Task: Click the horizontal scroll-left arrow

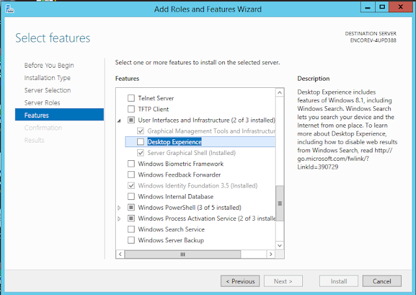Action: (x=120, y=253)
